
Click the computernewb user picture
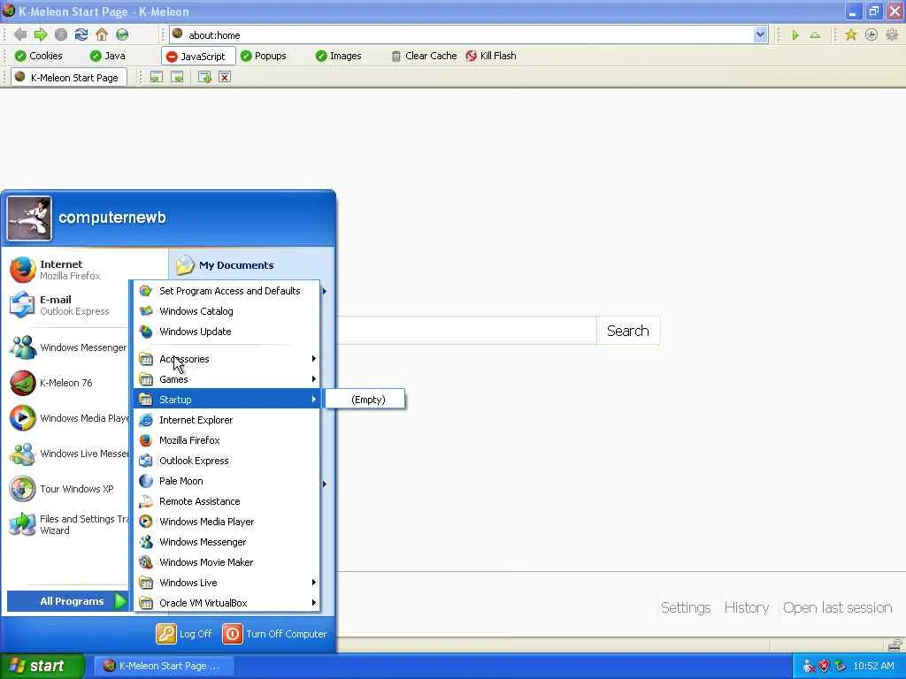coord(29,218)
